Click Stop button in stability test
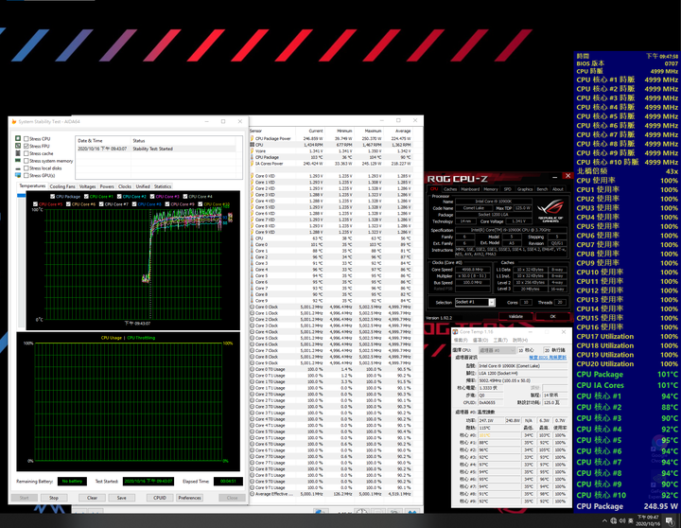Viewport: 681px width, 528px height. 54,498
